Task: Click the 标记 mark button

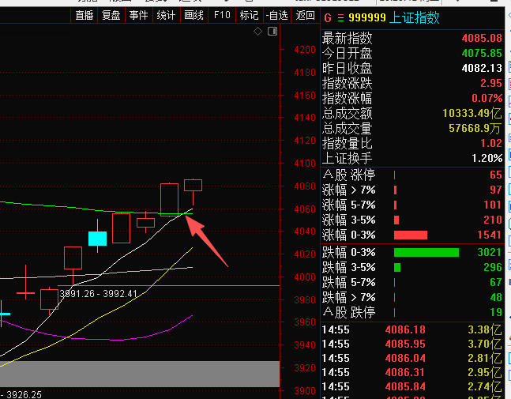Action: 249,15
